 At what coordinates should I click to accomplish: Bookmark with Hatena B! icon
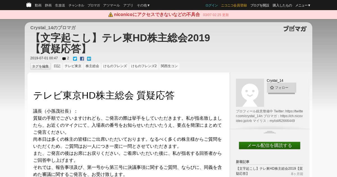pyautogui.click(x=89, y=59)
